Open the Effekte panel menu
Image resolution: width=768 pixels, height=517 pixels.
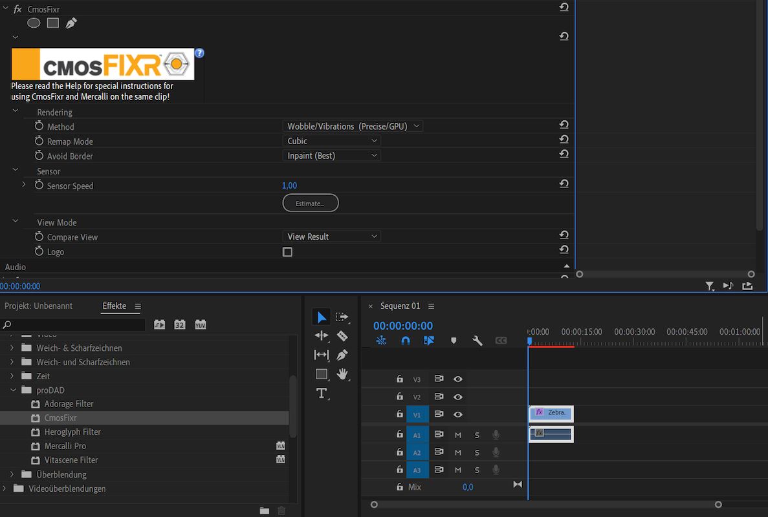pyautogui.click(x=138, y=306)
